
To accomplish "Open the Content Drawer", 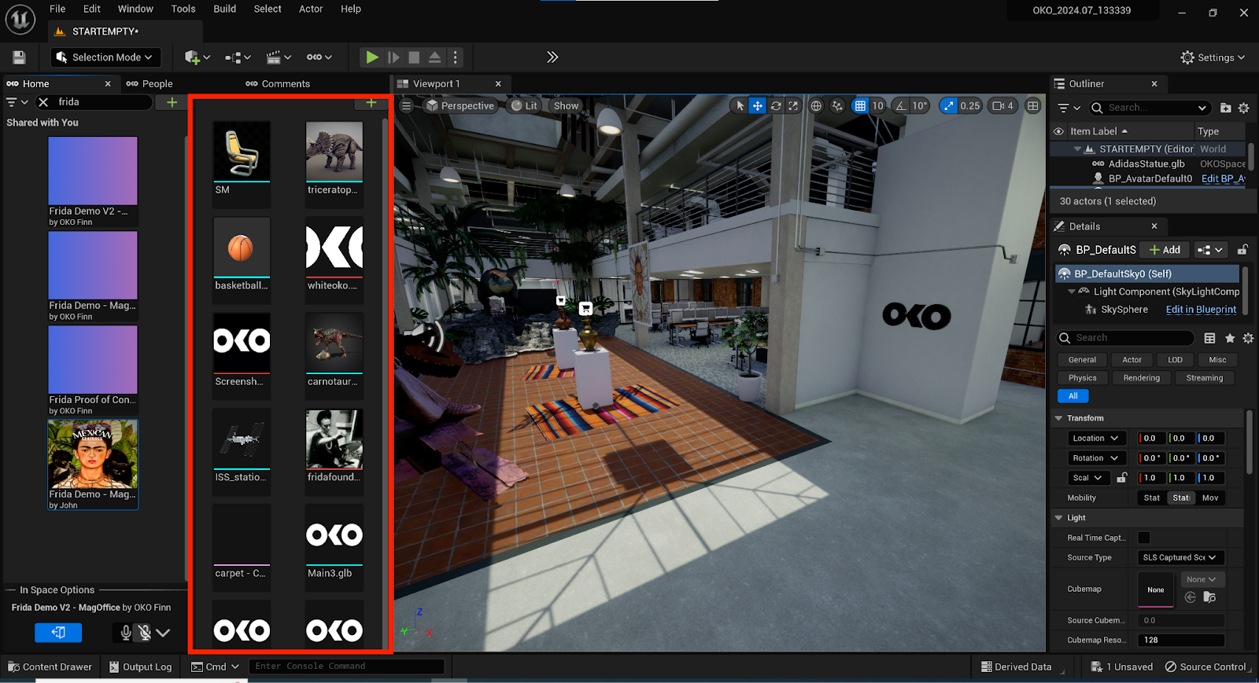I will [x=50, y=666].
